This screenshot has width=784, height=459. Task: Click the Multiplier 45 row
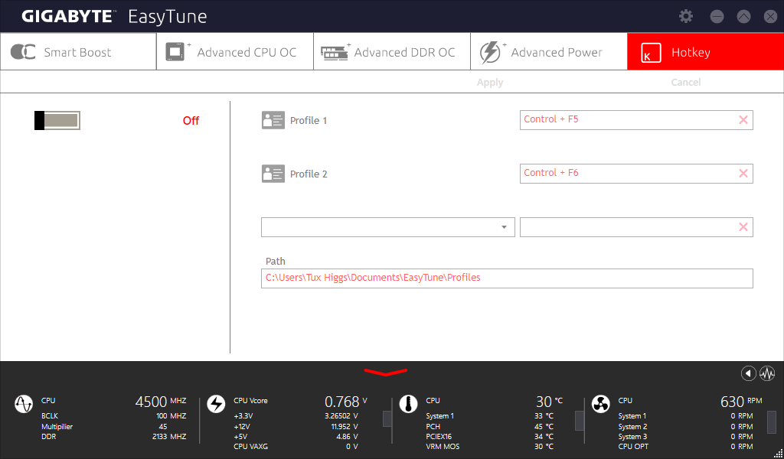(x=104, y=427)
